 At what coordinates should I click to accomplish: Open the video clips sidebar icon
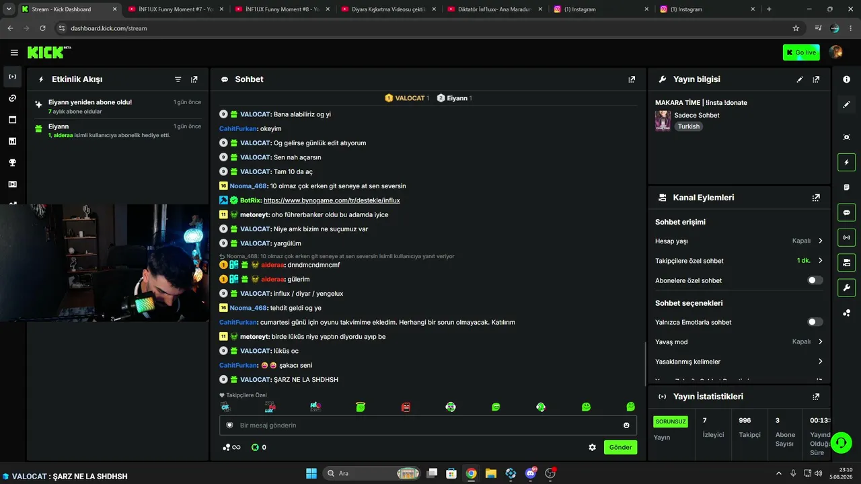coord(12,184)
